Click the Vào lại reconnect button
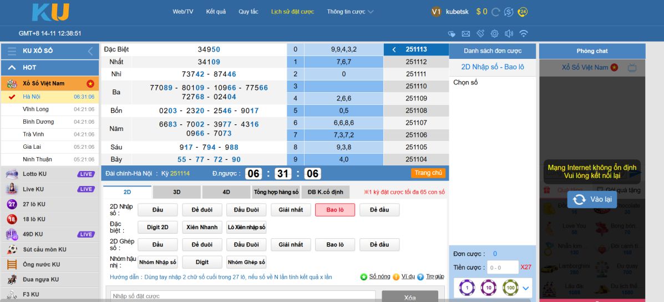Image resolution: width=664 pixels, height=302 pixels. [x=592, y=199]
